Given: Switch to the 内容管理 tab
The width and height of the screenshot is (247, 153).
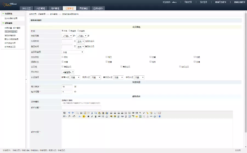Looking at the screenshot, I should (x=41, y=8).
